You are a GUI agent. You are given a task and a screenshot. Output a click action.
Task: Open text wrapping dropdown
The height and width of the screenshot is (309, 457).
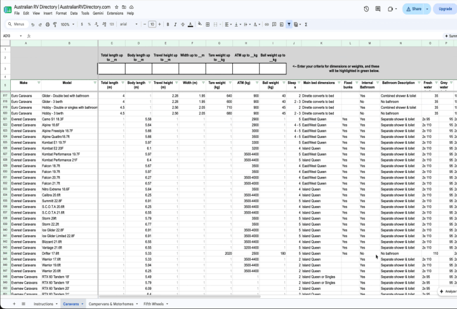246,25
